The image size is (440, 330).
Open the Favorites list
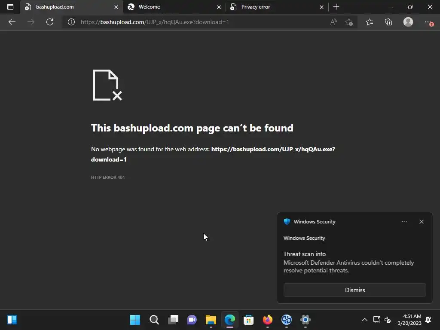point(370,22)
